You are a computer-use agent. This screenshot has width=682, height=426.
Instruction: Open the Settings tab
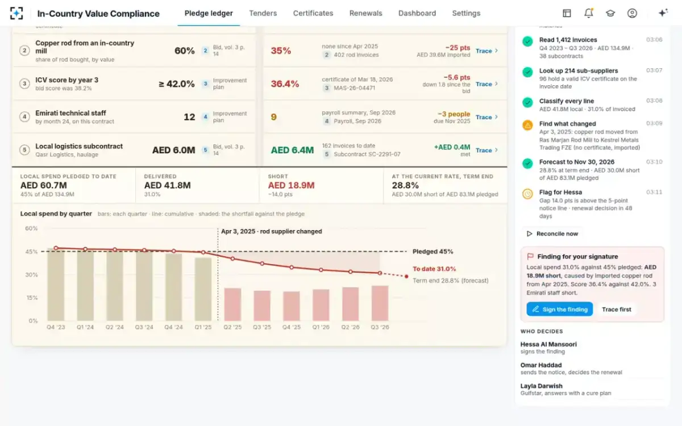(466, 13)
